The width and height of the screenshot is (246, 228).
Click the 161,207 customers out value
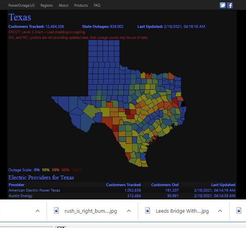point(172,190)
